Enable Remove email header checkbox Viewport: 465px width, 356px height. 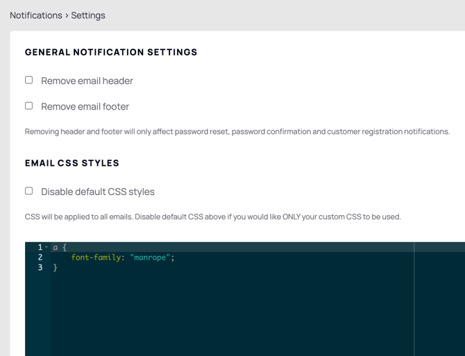pyautogui.click(x=28, y=80)
